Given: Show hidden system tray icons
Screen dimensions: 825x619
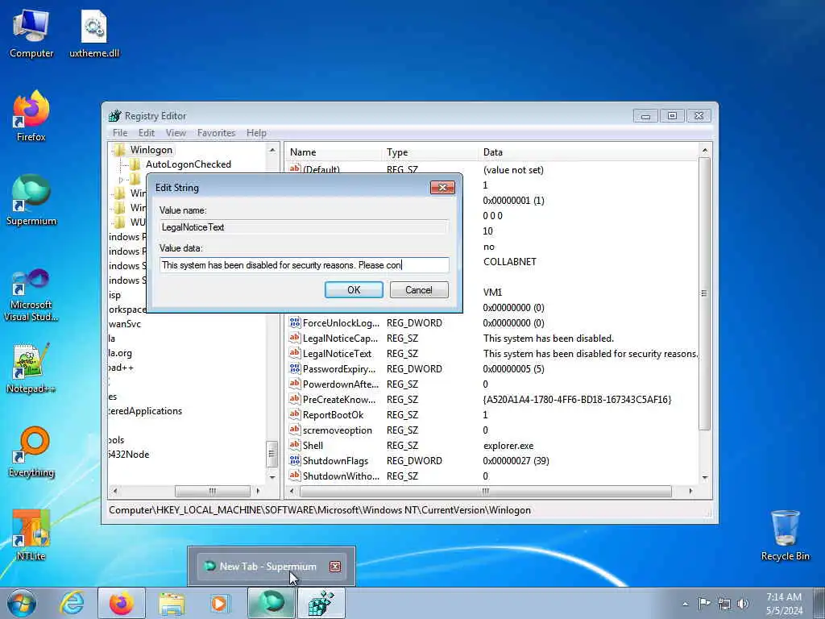Looking at the screenshot, I should (x=685, y=604).
